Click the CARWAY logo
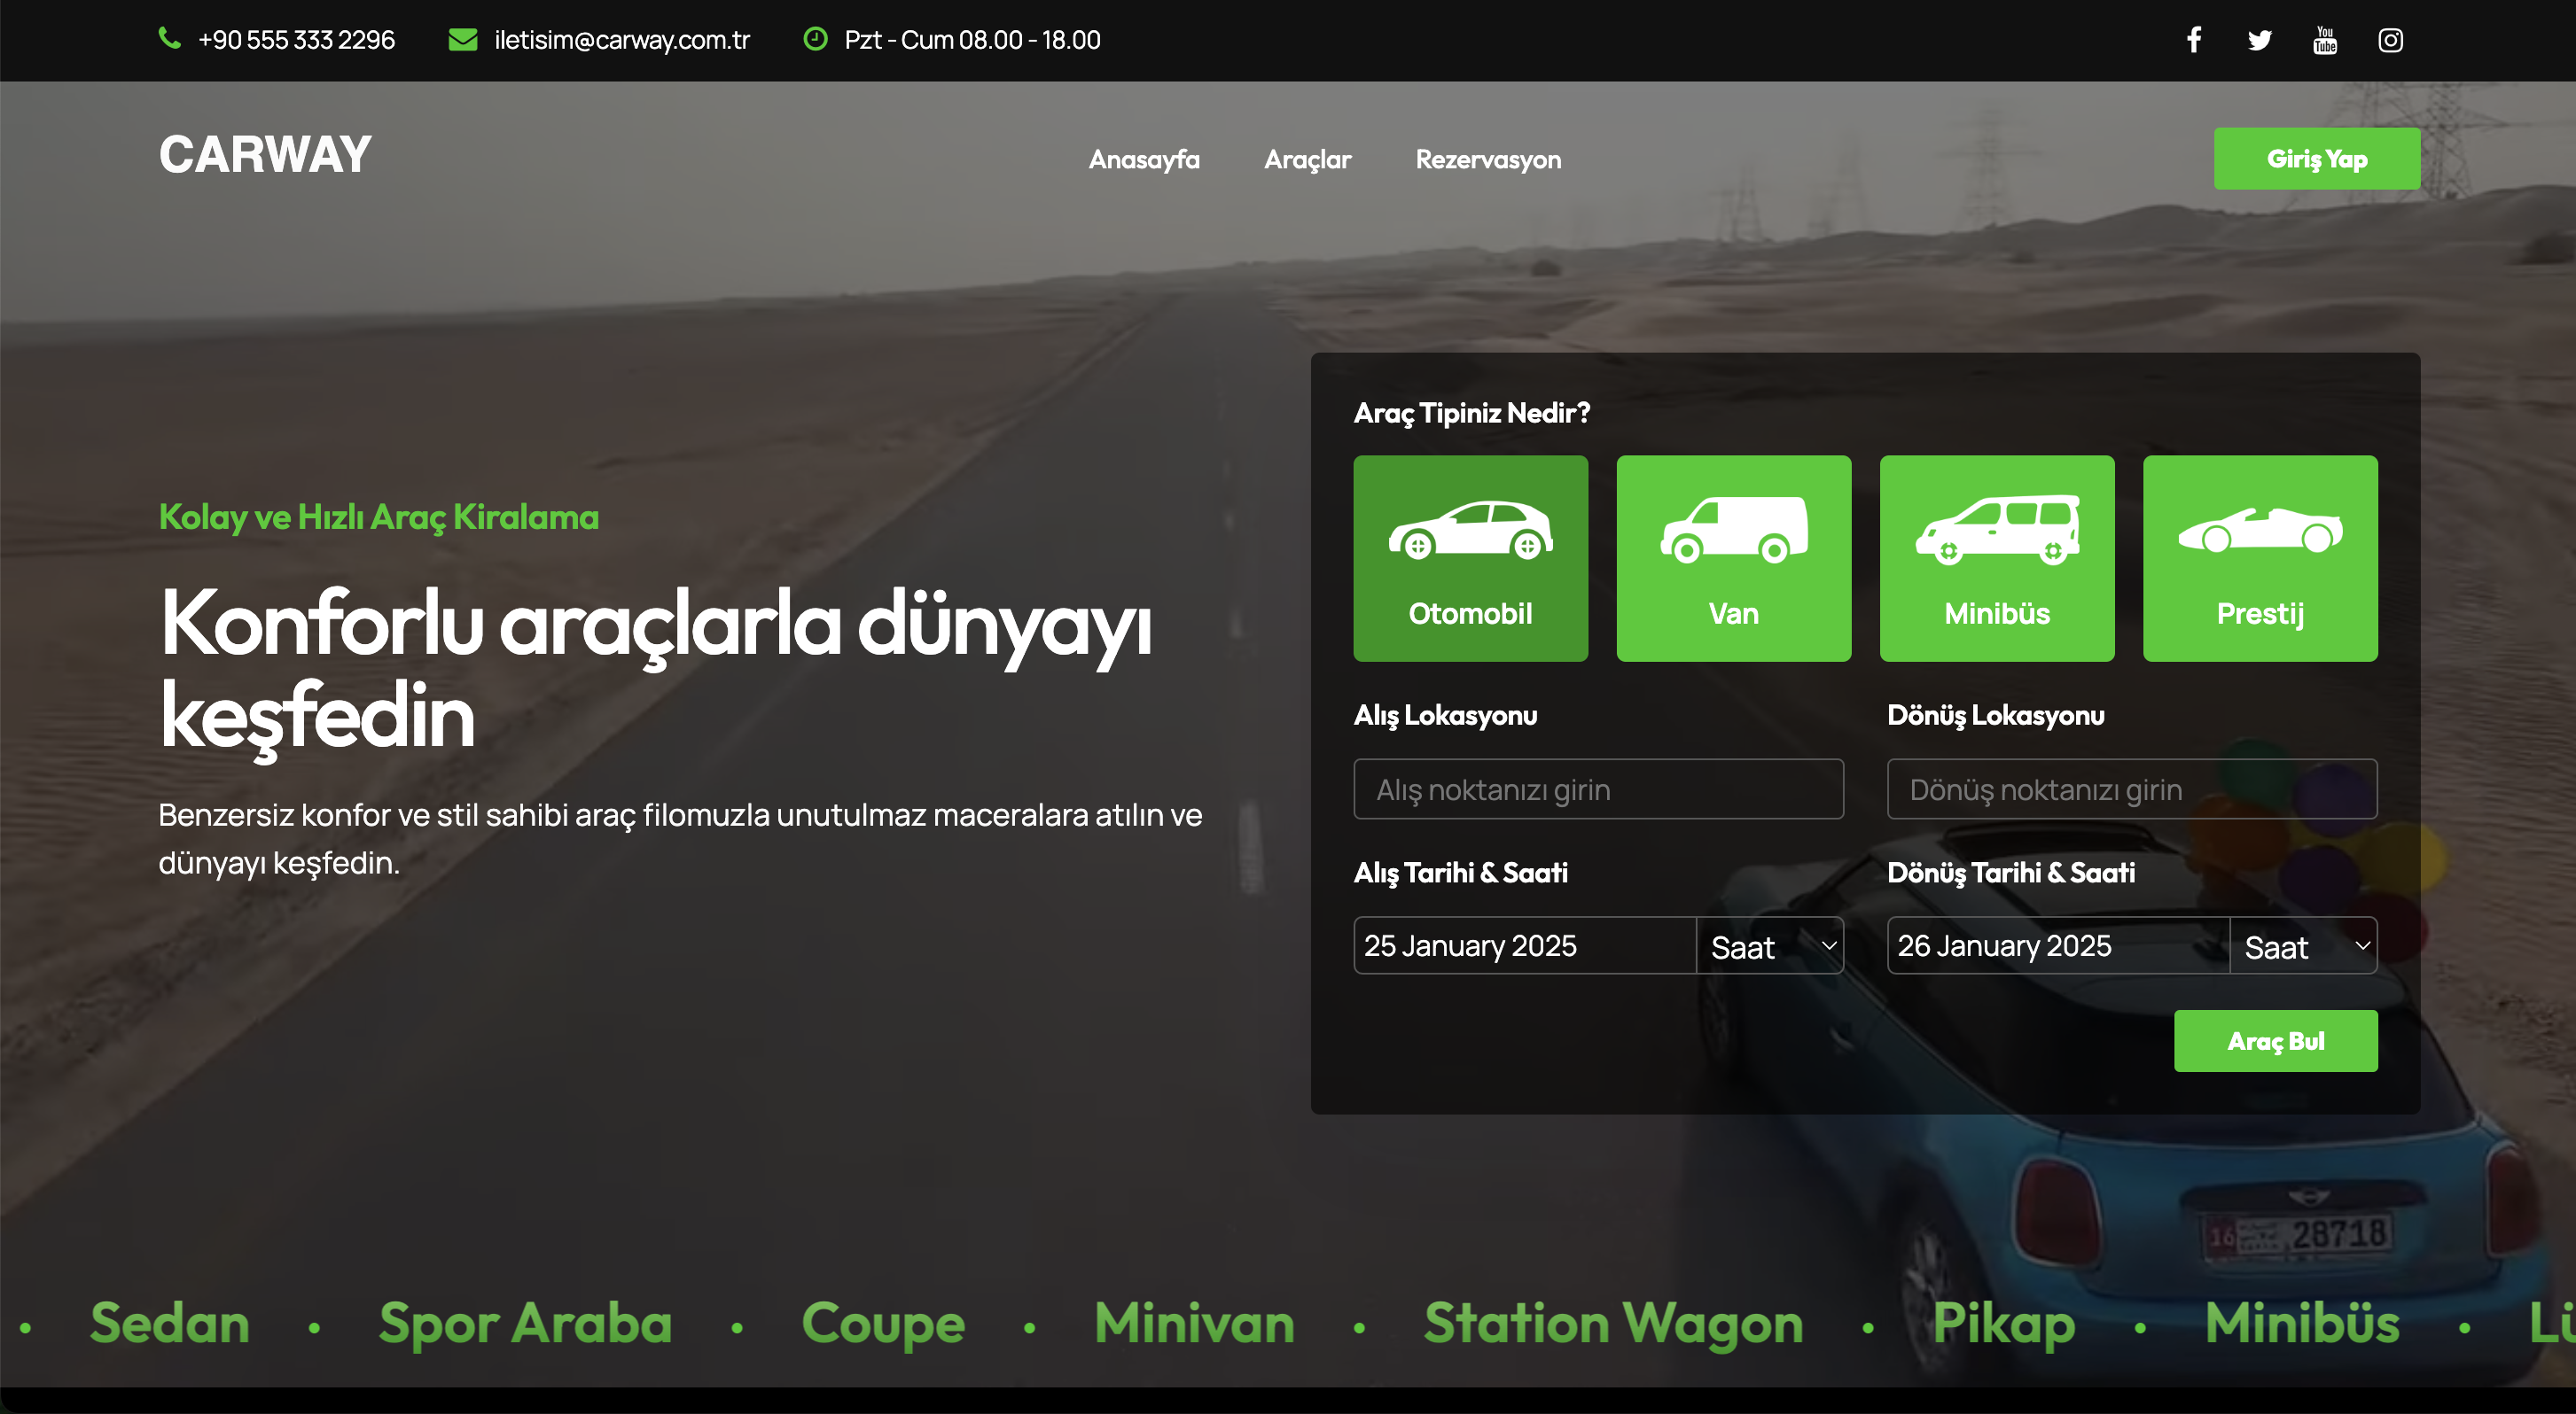The height and width of the screenshot is (1414, 2576). (265, 155)
